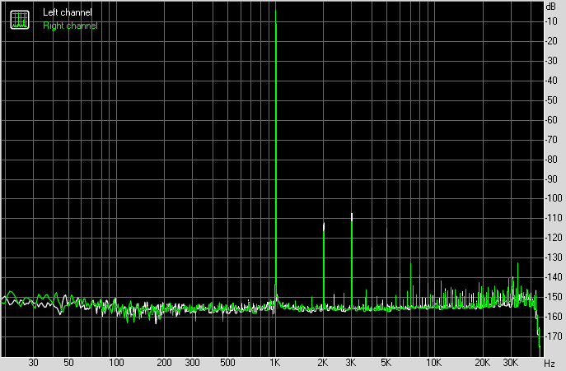Click the -150 dB scale label
The image size is (566, 371).
[x=554, y=297]
